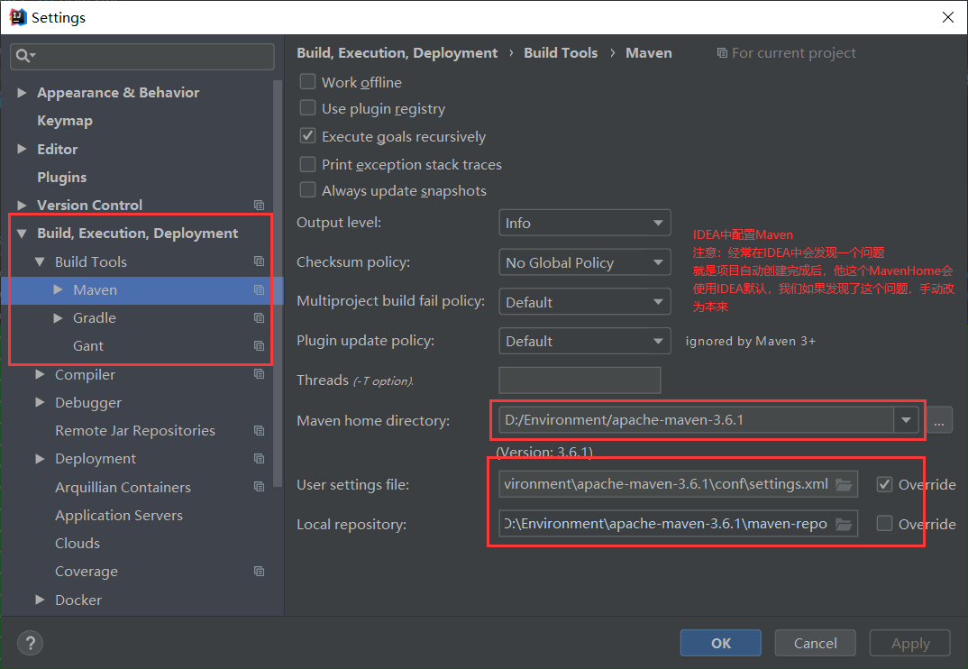Uncheck Execute goals recursively
Screen dimensions: 968x669
tap(307, 136)
